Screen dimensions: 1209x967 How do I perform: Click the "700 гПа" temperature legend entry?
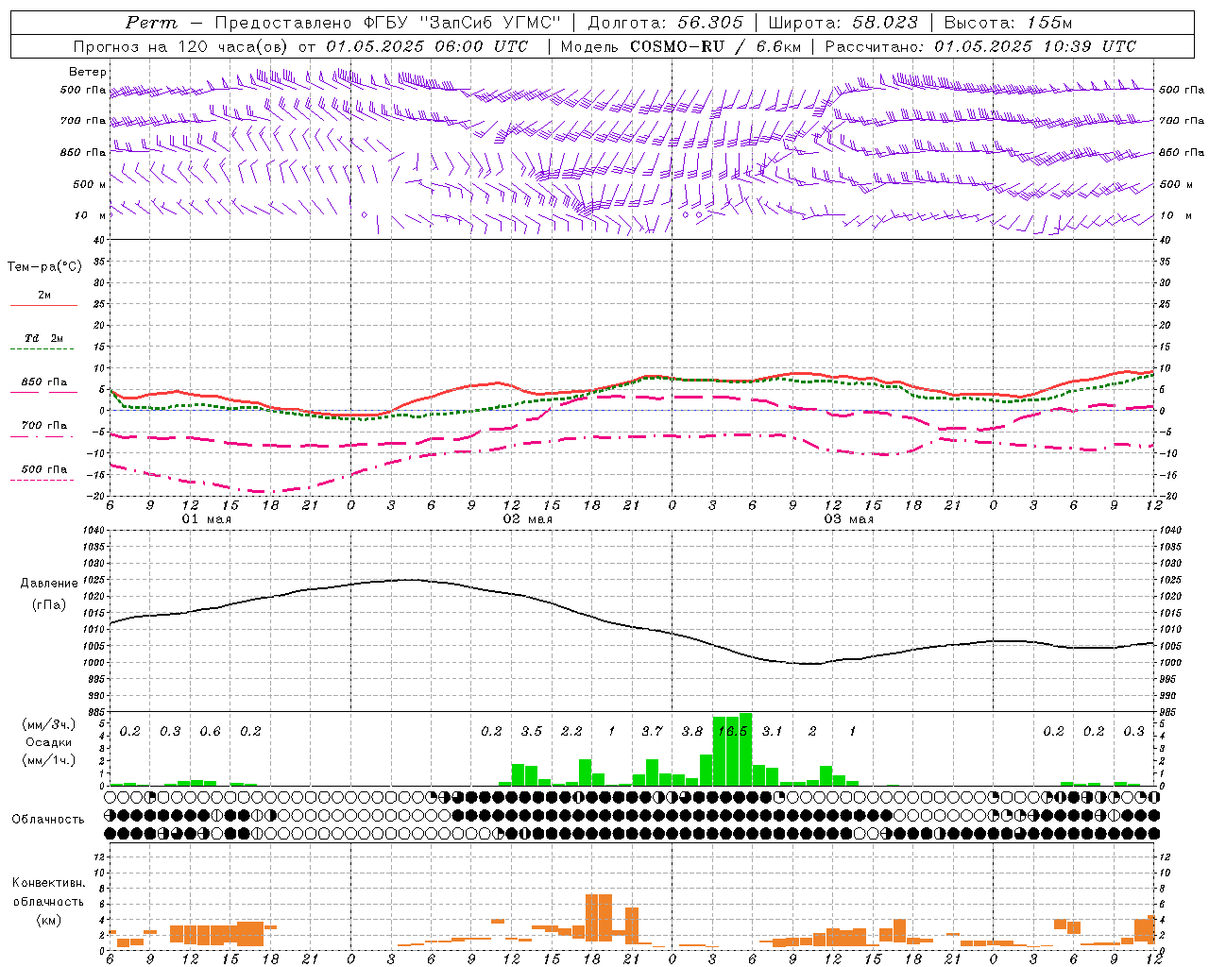click(x=44, y=426)
